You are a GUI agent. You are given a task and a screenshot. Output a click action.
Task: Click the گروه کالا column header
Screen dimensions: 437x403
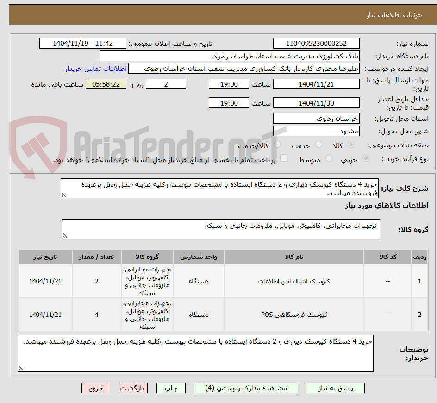pyautogui.click(x=147, y=257)
